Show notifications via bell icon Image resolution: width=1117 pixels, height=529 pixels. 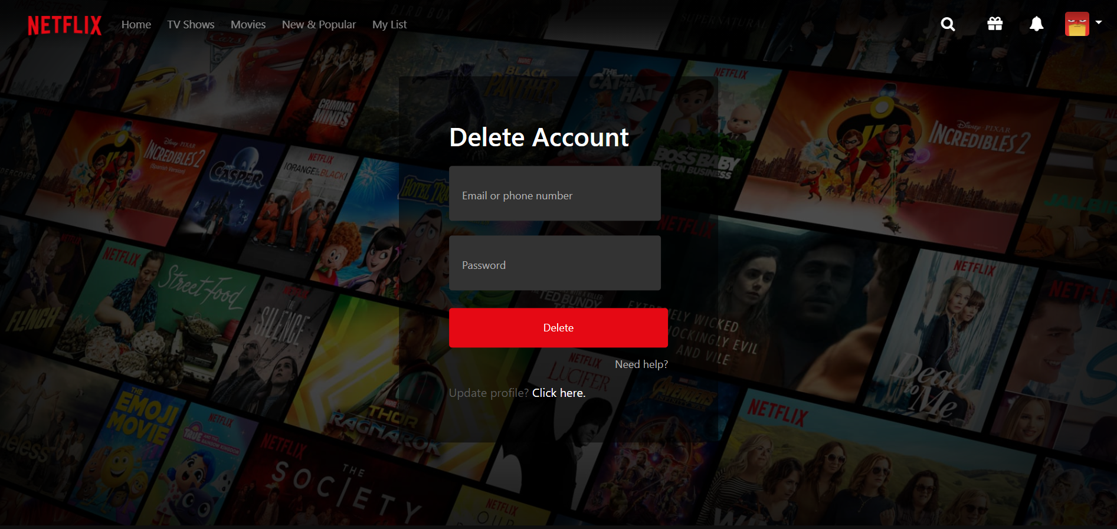coord(1036,24)
